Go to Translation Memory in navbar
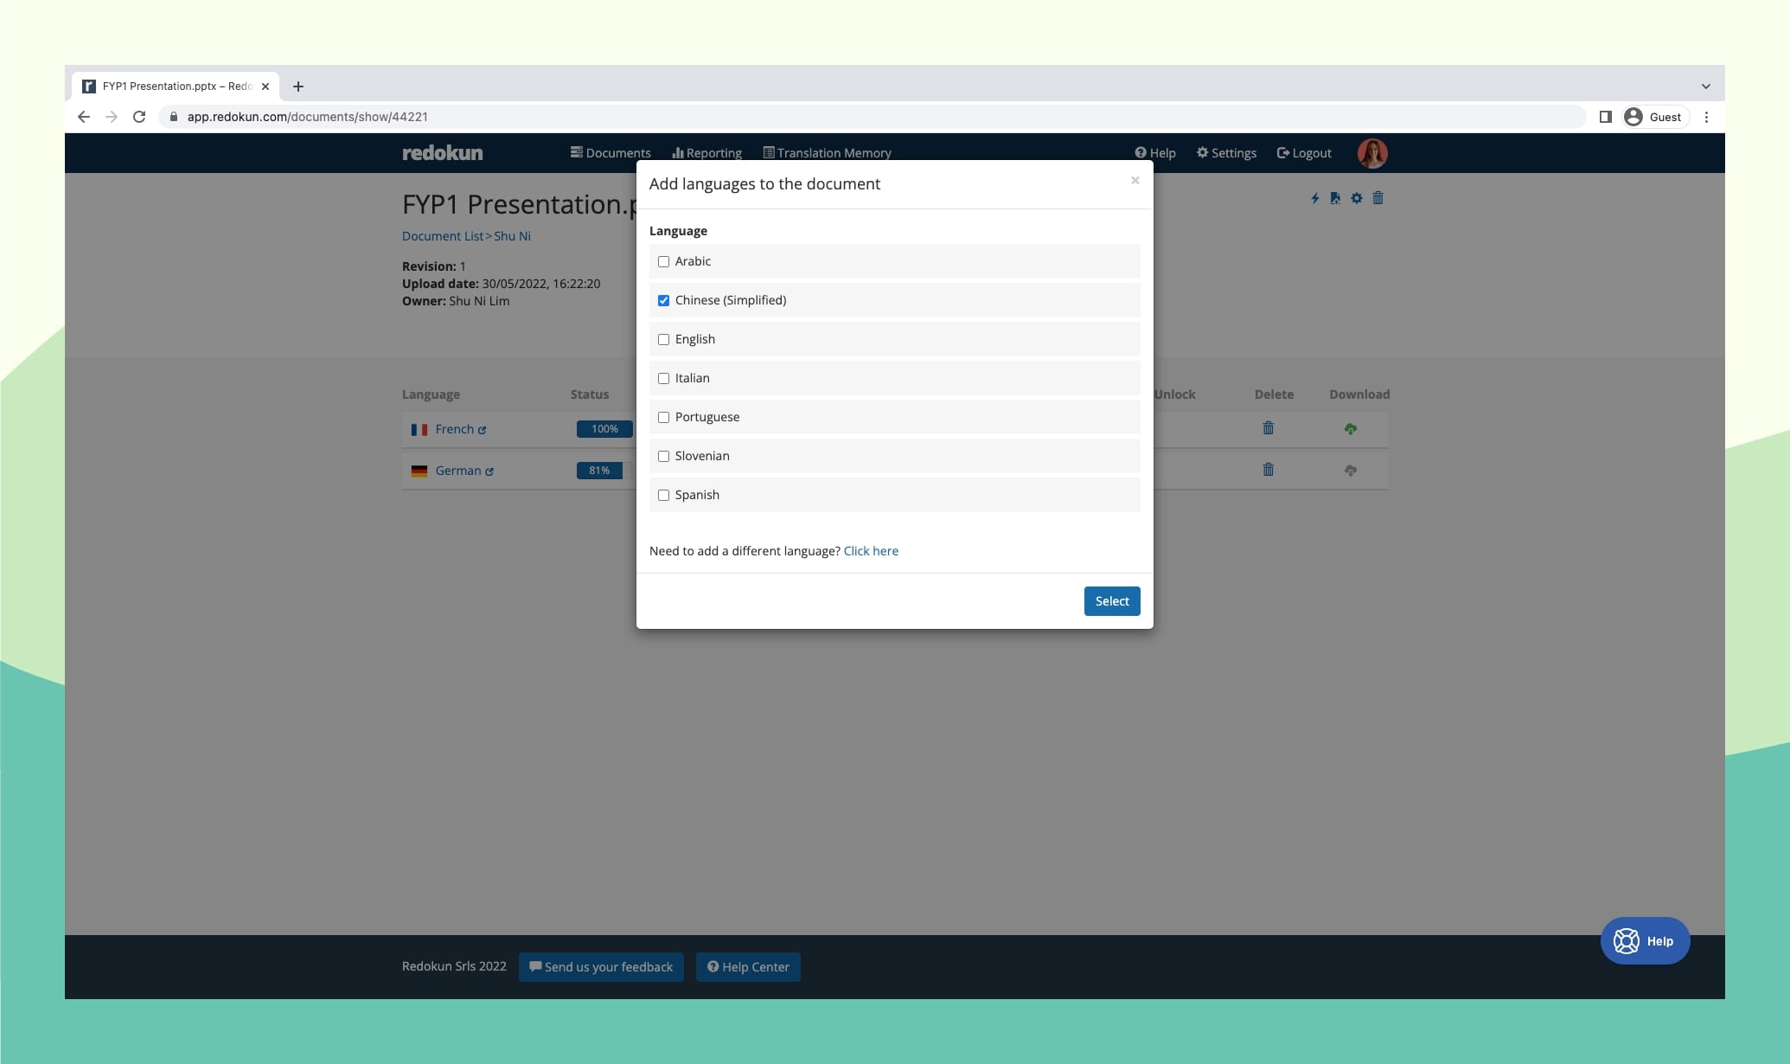The width and height of the screenshot is (1790, 1064). [827, 153]
